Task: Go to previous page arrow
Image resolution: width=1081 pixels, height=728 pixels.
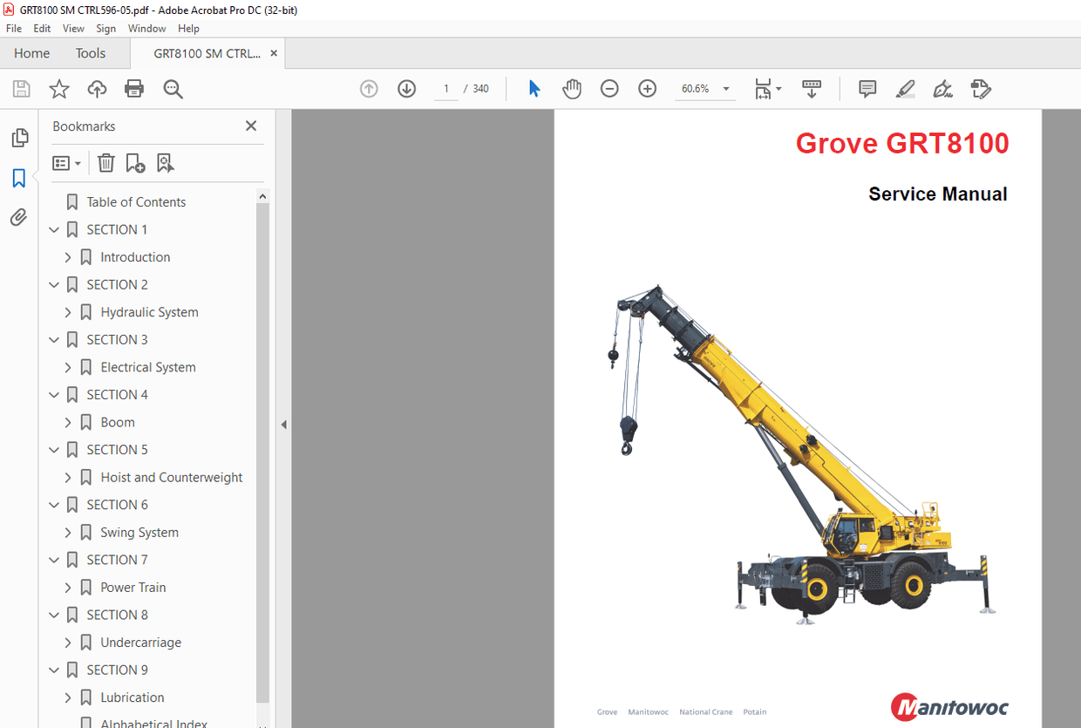Action: tap(369, 89)
